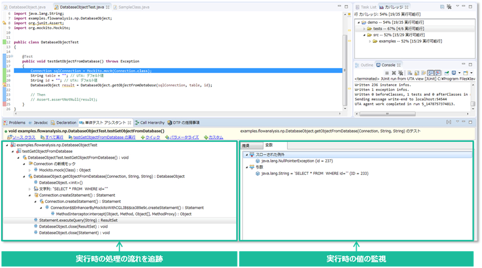Open the unit test assistant view menu triangle
The width and height of the screenshot is (482, 268).
457,122
